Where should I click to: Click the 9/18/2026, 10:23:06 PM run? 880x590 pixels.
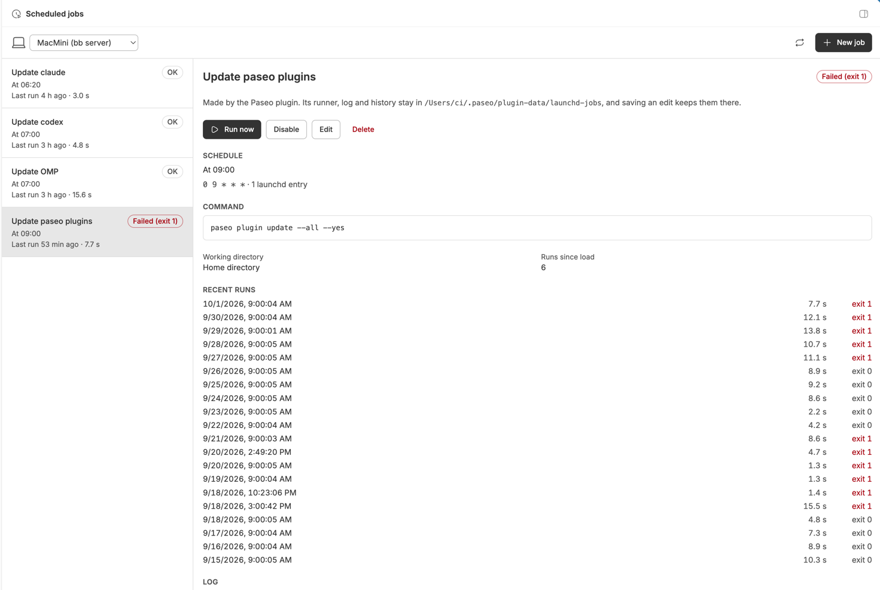coord(537,493)
